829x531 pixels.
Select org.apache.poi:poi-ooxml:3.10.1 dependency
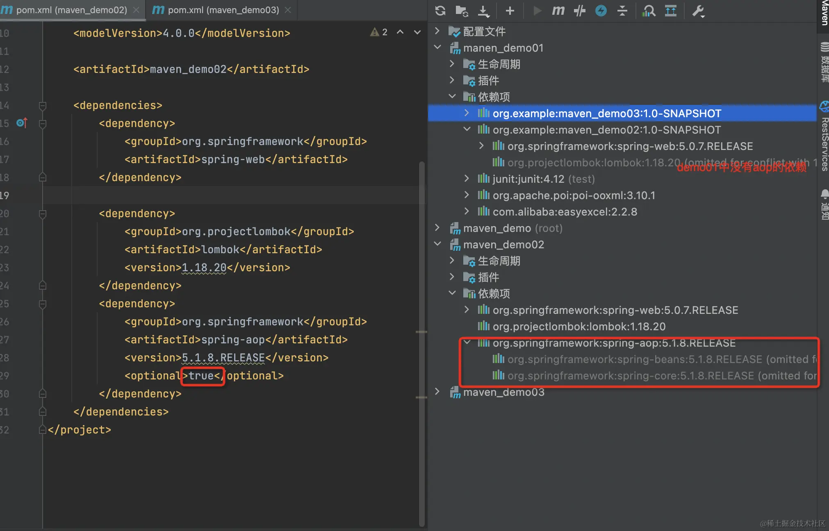[x=574, y=195]
